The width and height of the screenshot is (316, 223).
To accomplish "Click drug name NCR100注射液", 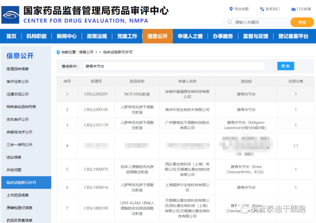I will tap(137, 94).
